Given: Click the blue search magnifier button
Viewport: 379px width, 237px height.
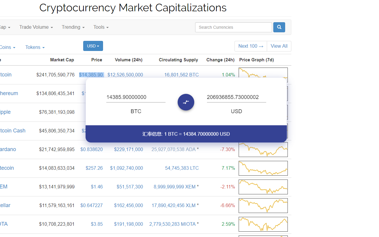Looking at the screenshot, I should point(279,27).
